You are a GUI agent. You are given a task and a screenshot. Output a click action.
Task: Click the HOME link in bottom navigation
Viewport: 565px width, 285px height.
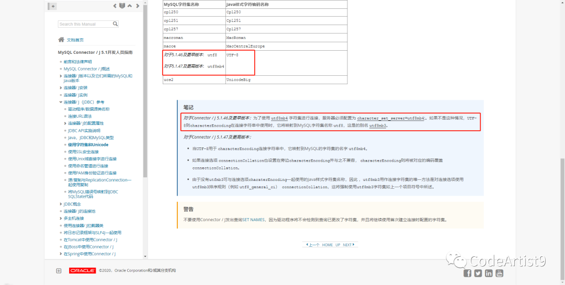coord(327,245)
